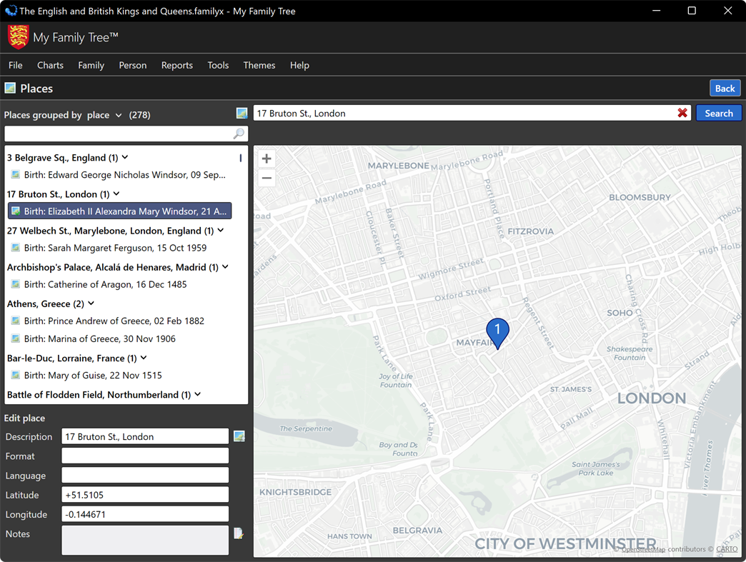Image resolution: width=746 pixels, height=562 pixels.
Task: Open the notes editor icon beside Notes
Action: click(239, 533)
